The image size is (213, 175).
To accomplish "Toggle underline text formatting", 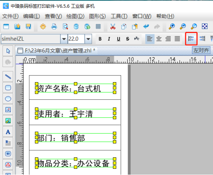I will click(118, 39).
